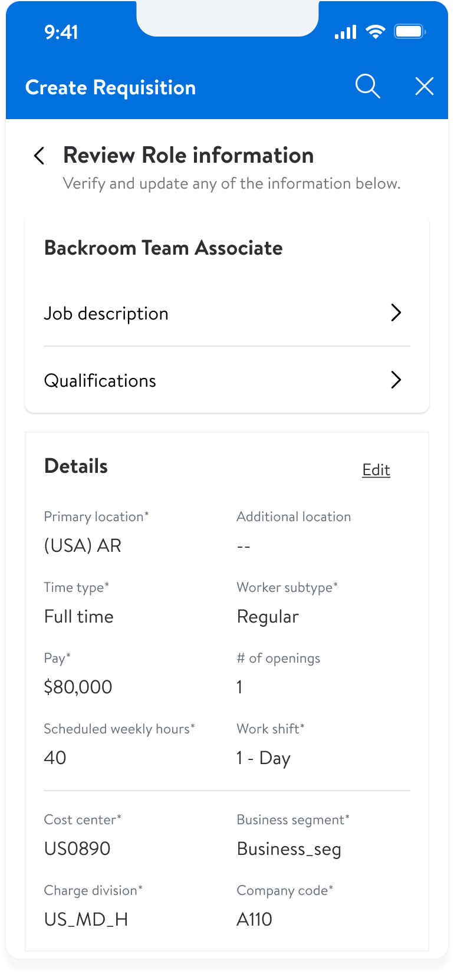Tap the Cost center value US0890
The height and width of the screenshot is (974, 454).
click(77, 848)
